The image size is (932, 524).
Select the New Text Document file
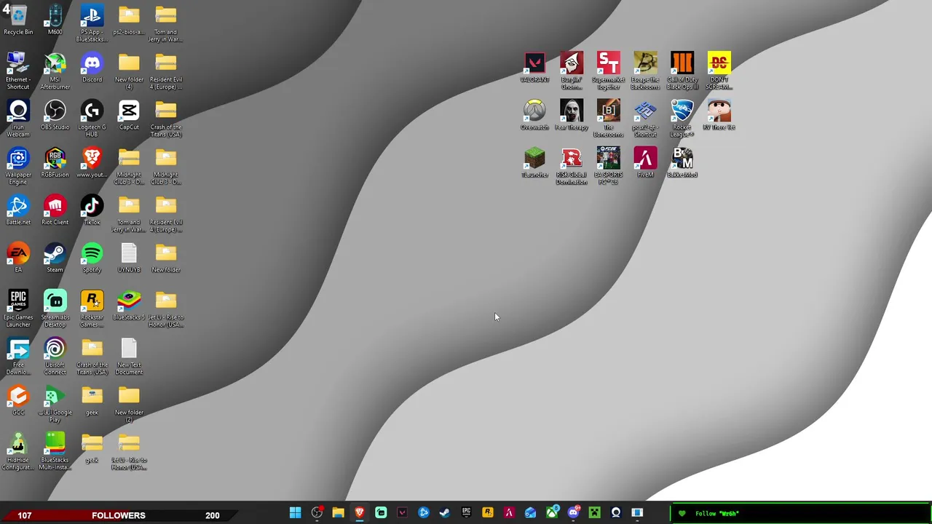[129, 357]
